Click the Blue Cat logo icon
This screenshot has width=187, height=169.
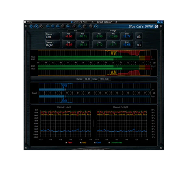coord(157,26)
